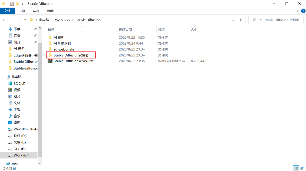Sort by the 名称 column header
The width and height of the screenshot is (306, 171).
51,29
